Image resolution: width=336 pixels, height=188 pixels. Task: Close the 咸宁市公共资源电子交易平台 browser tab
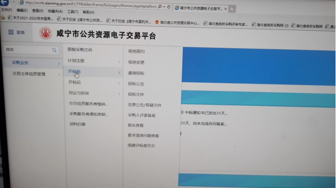point(225,9)
